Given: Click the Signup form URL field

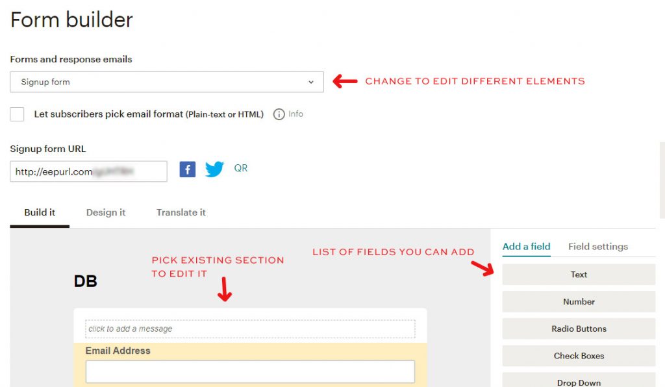Looking at the screenshot, I should coord(88,171).
